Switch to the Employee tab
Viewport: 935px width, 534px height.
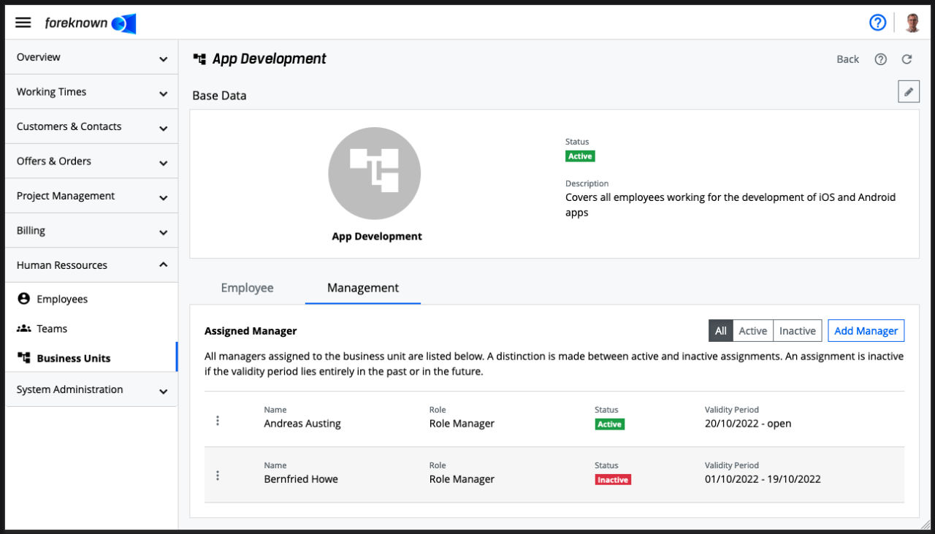(x=247, y=288)
